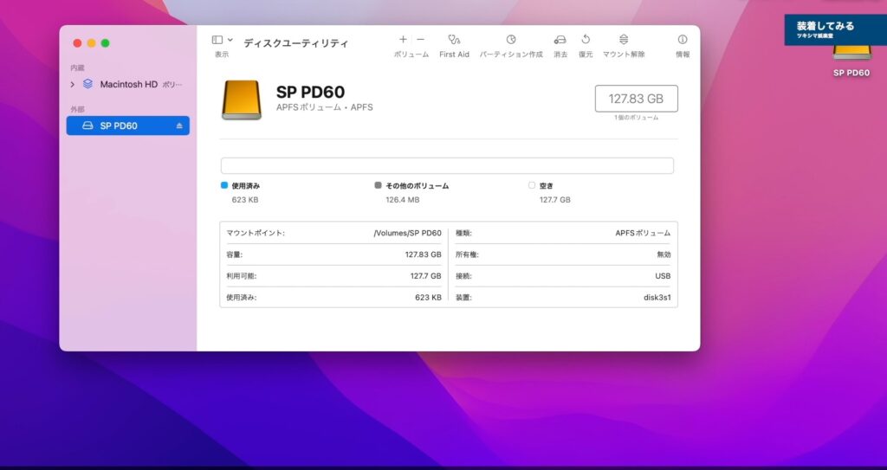Expand the Macintosh HD disclosure arrow
The width and height of the screenshot is (887, 470).
coord(73,84)
